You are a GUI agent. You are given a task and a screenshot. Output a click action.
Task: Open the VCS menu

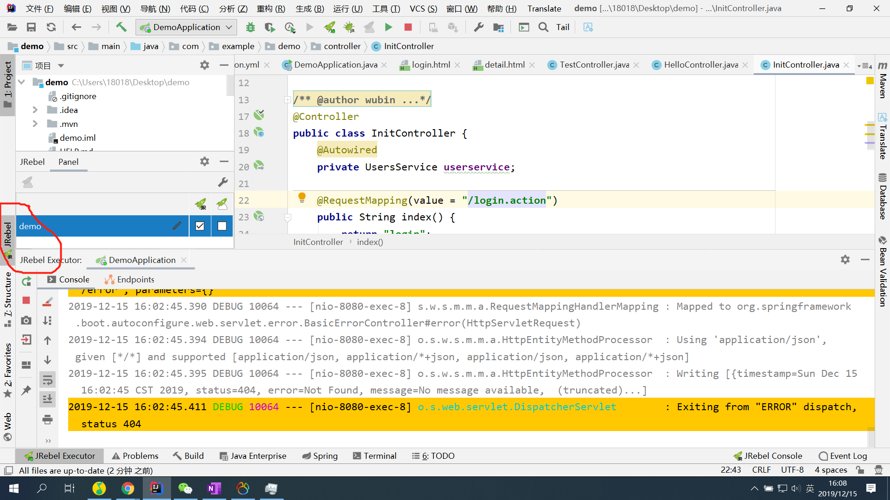click(x=423, y=8)
